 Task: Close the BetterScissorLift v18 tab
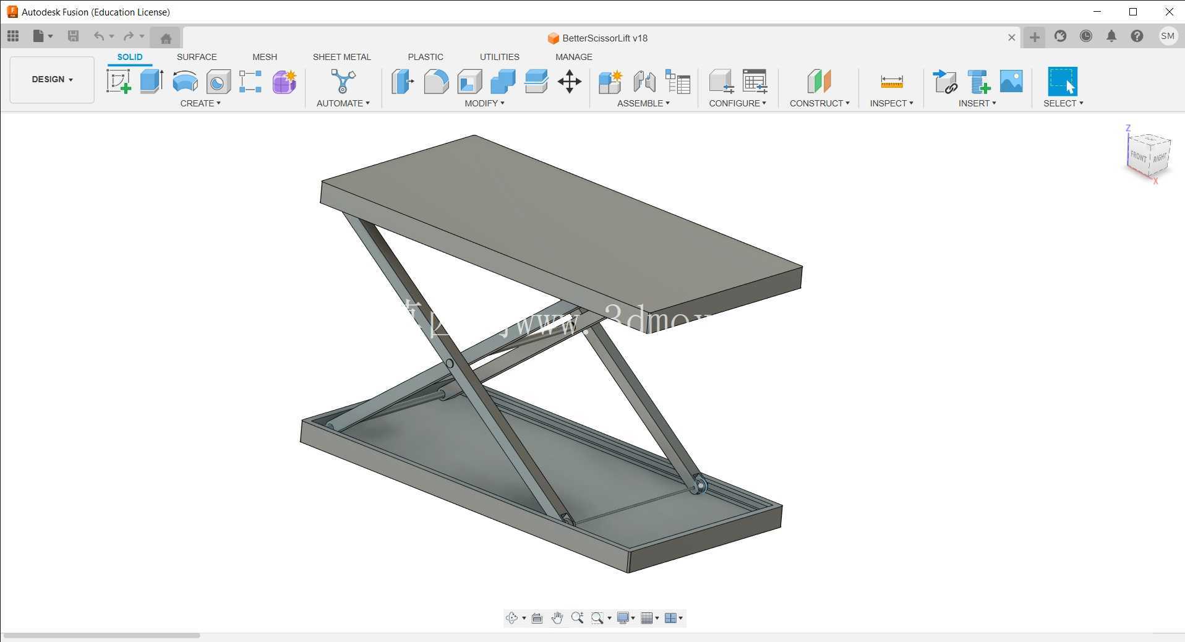(x=1012, y=38)
